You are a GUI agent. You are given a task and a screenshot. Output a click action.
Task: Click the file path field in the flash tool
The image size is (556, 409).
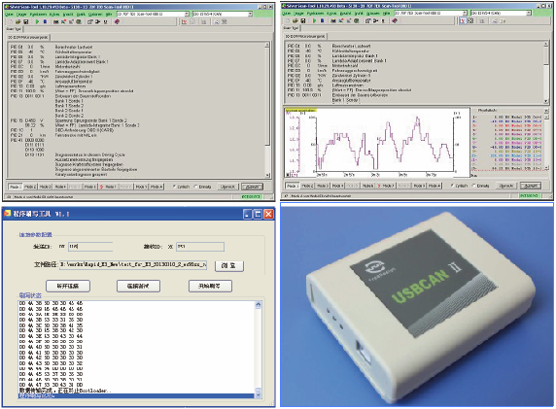click(x=132, y=265)
